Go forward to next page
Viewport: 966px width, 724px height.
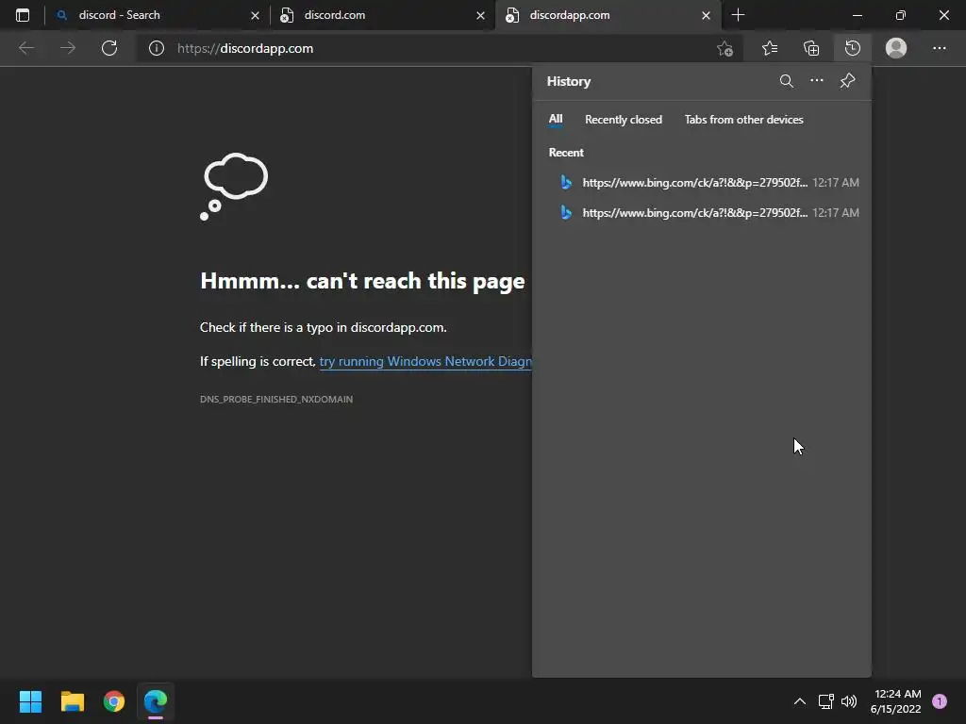68,48
